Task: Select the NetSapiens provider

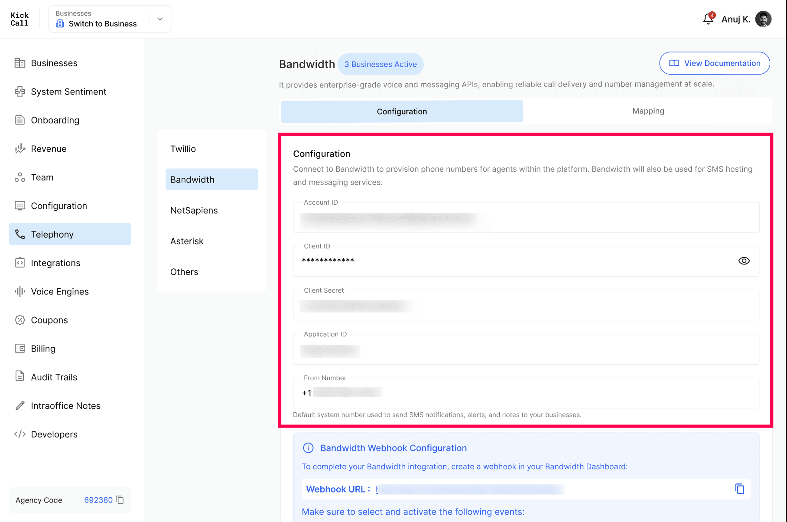Action: pos(212,210)
